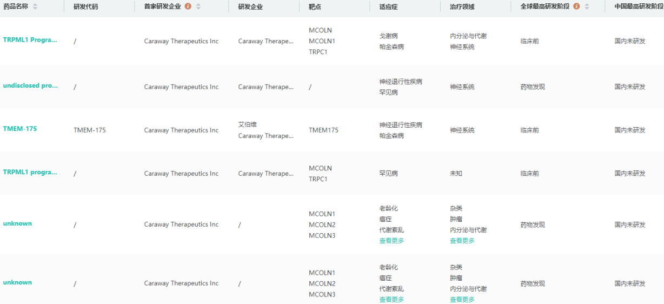Open the undisclosed pro... drug entry
664x304 pixels.
(30, 85)
